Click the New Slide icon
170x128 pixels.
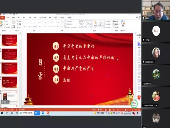(x=14, y=24)
